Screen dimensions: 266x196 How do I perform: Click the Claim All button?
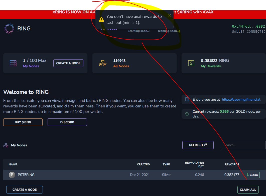[x=248, y=190]
